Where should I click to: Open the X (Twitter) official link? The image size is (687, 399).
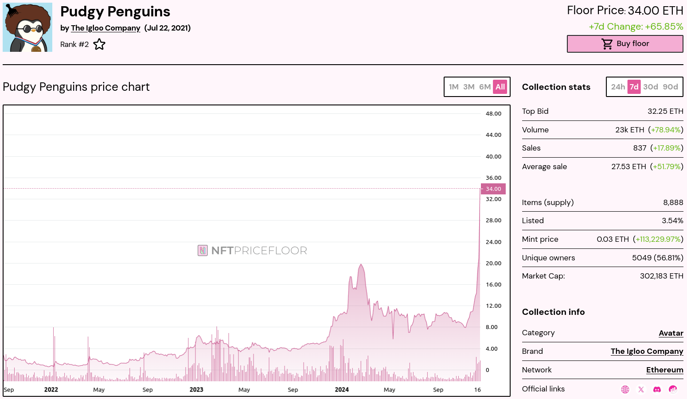point(641,389)
